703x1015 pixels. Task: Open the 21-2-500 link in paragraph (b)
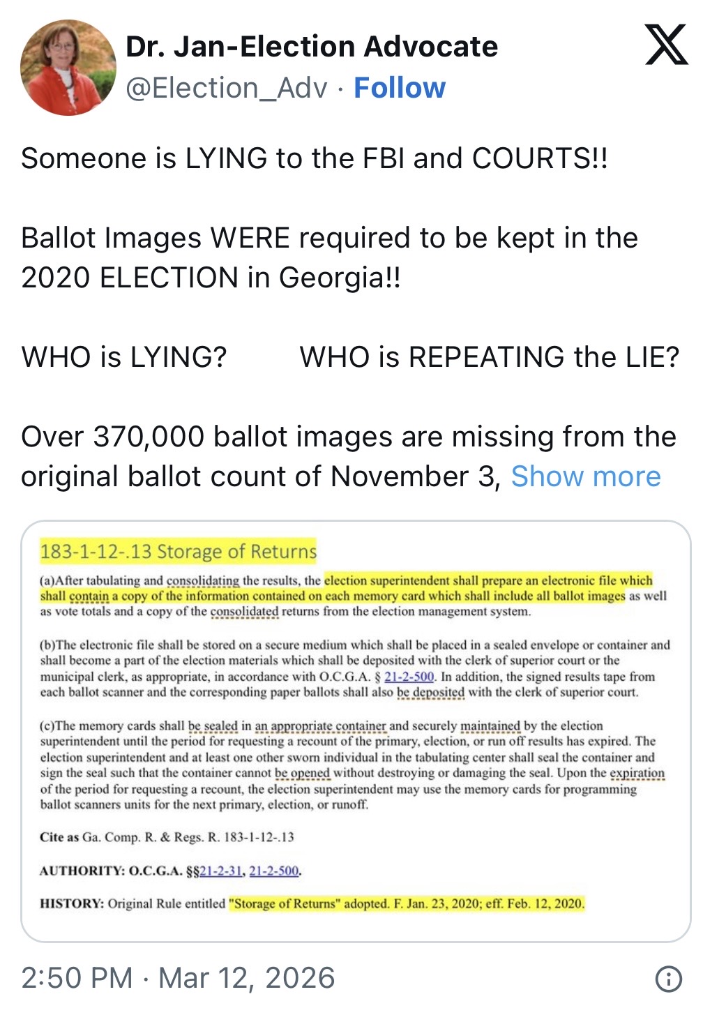tap(409, 677)
